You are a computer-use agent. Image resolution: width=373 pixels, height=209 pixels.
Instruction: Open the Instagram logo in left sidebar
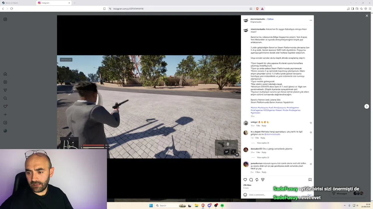[x=5, y=19]
